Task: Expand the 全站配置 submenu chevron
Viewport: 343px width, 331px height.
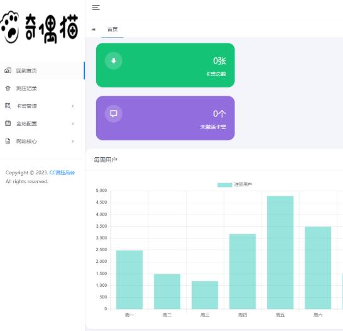Action: click(73, 123)
